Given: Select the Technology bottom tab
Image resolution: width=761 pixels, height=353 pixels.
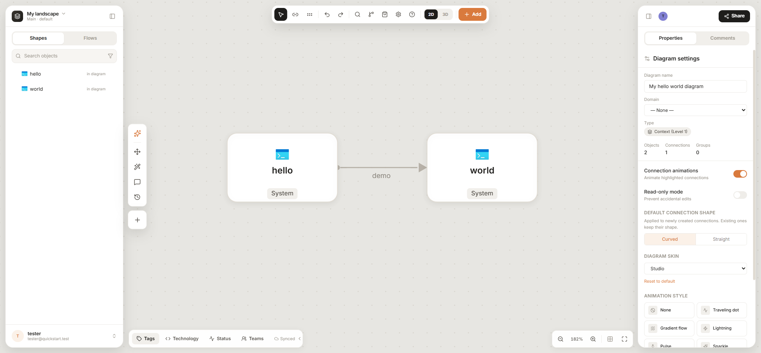Looking at the screenshot, I should pos(182,339).
